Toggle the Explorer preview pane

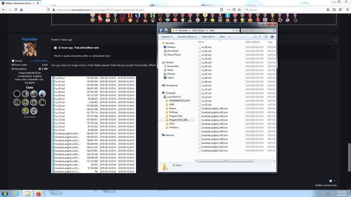[x=265, y=37]
